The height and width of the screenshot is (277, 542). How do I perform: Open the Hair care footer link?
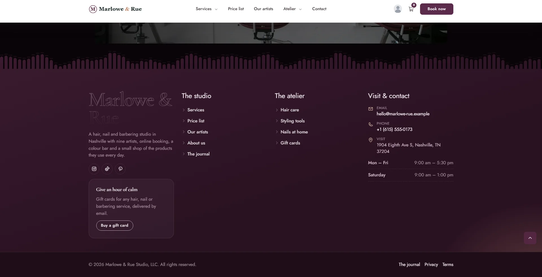tap(290, 110)
